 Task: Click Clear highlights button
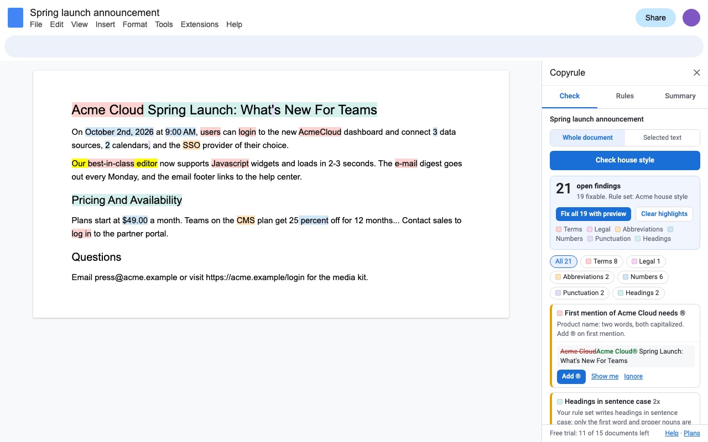pos(664,214)
